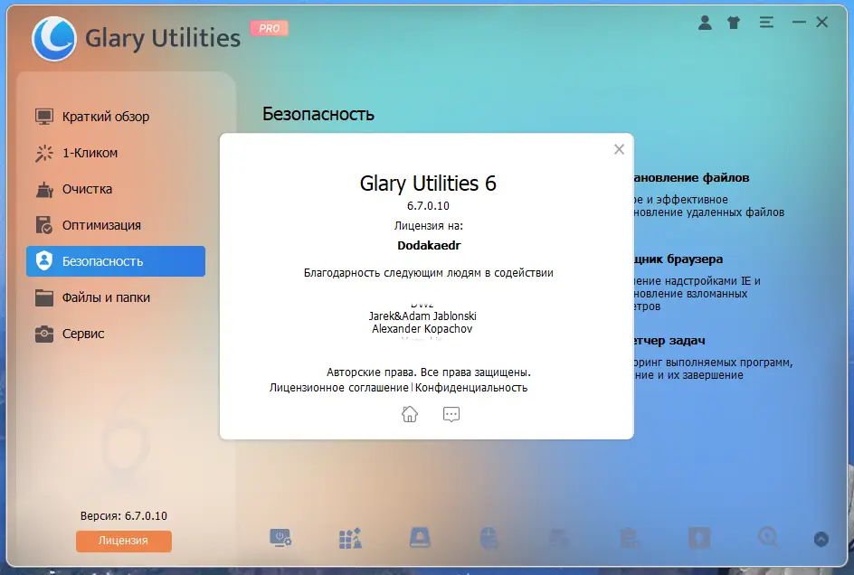Open the clipboard list dock icon
This screenshot has height=575, width=854.
(x=629, y=538)
